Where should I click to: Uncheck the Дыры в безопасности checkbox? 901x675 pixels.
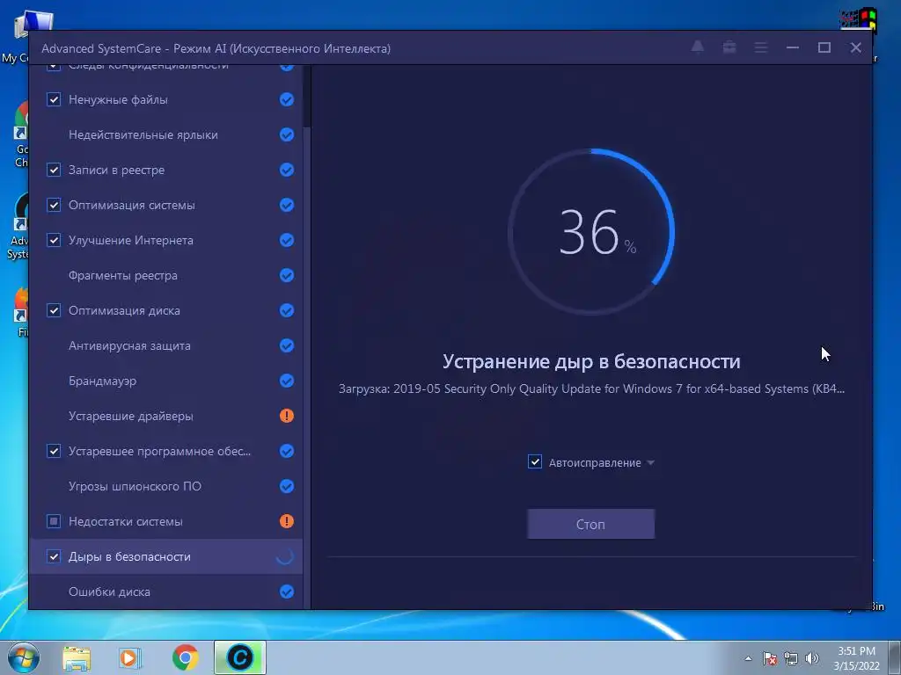pyautogui.click(x=54, y=556)
